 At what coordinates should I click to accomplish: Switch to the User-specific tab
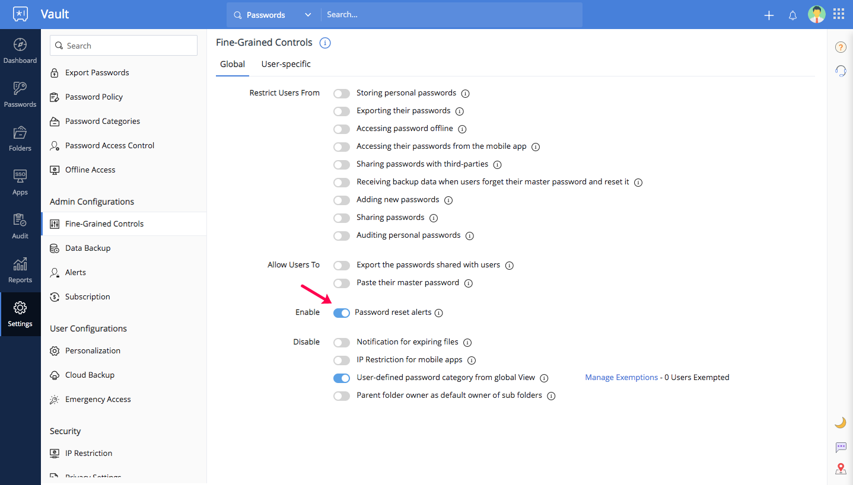pos(286,64)
